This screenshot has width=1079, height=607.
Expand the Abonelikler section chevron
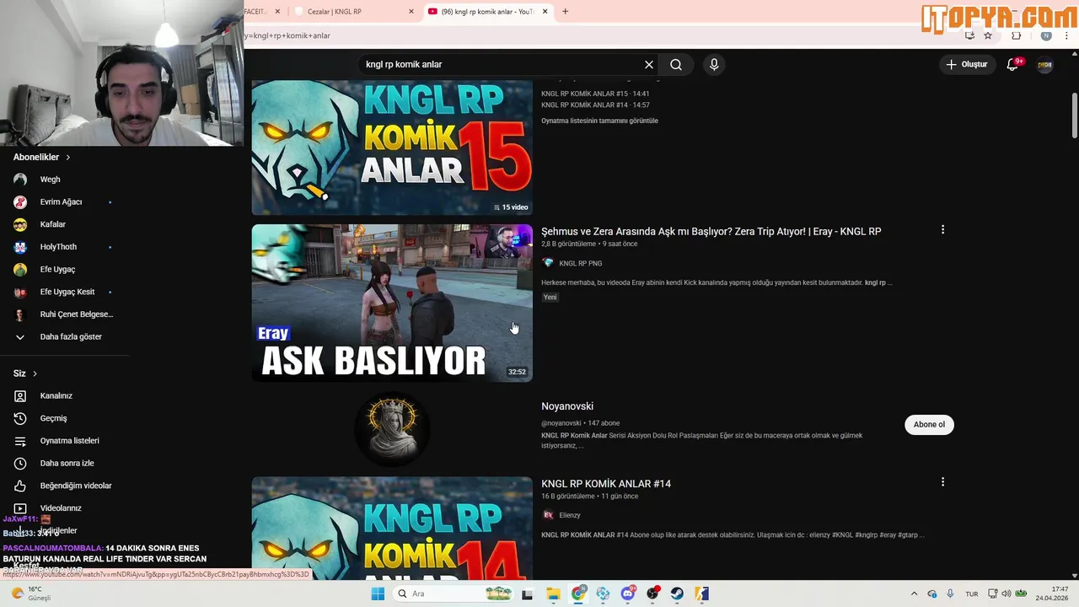coord(68,158)
